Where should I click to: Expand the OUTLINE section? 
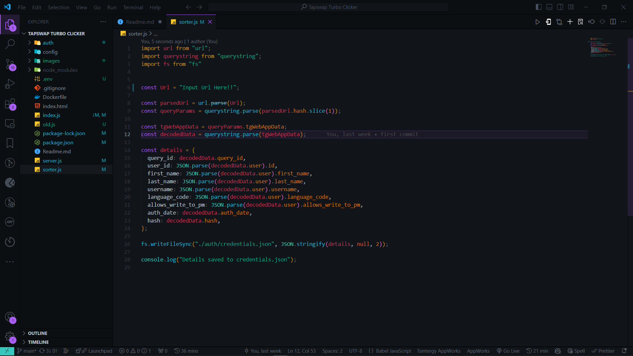tap(37, 333)
